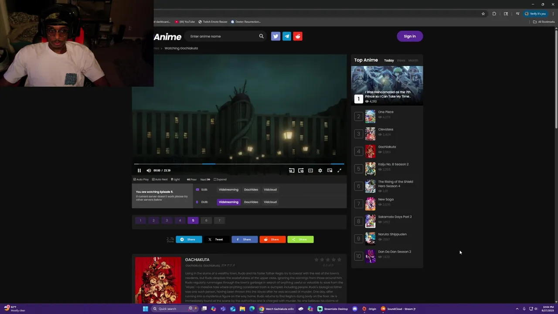Open episode 1
558x314 pixels.
pos(140,220)
